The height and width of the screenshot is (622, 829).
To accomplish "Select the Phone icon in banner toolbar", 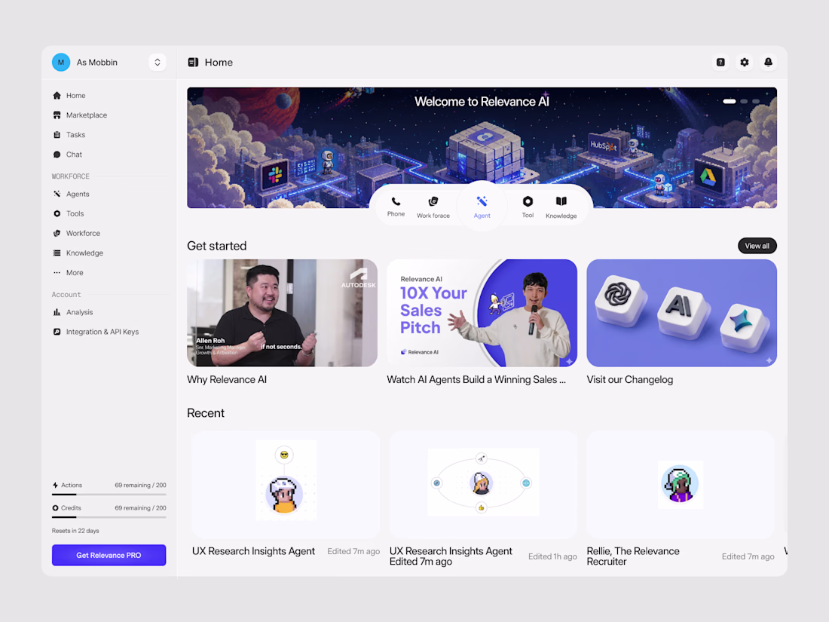I will click(396, 201).
